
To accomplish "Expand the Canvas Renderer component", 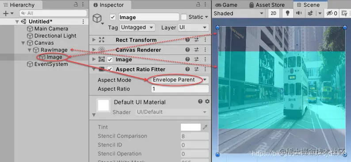I will [94, 50].
